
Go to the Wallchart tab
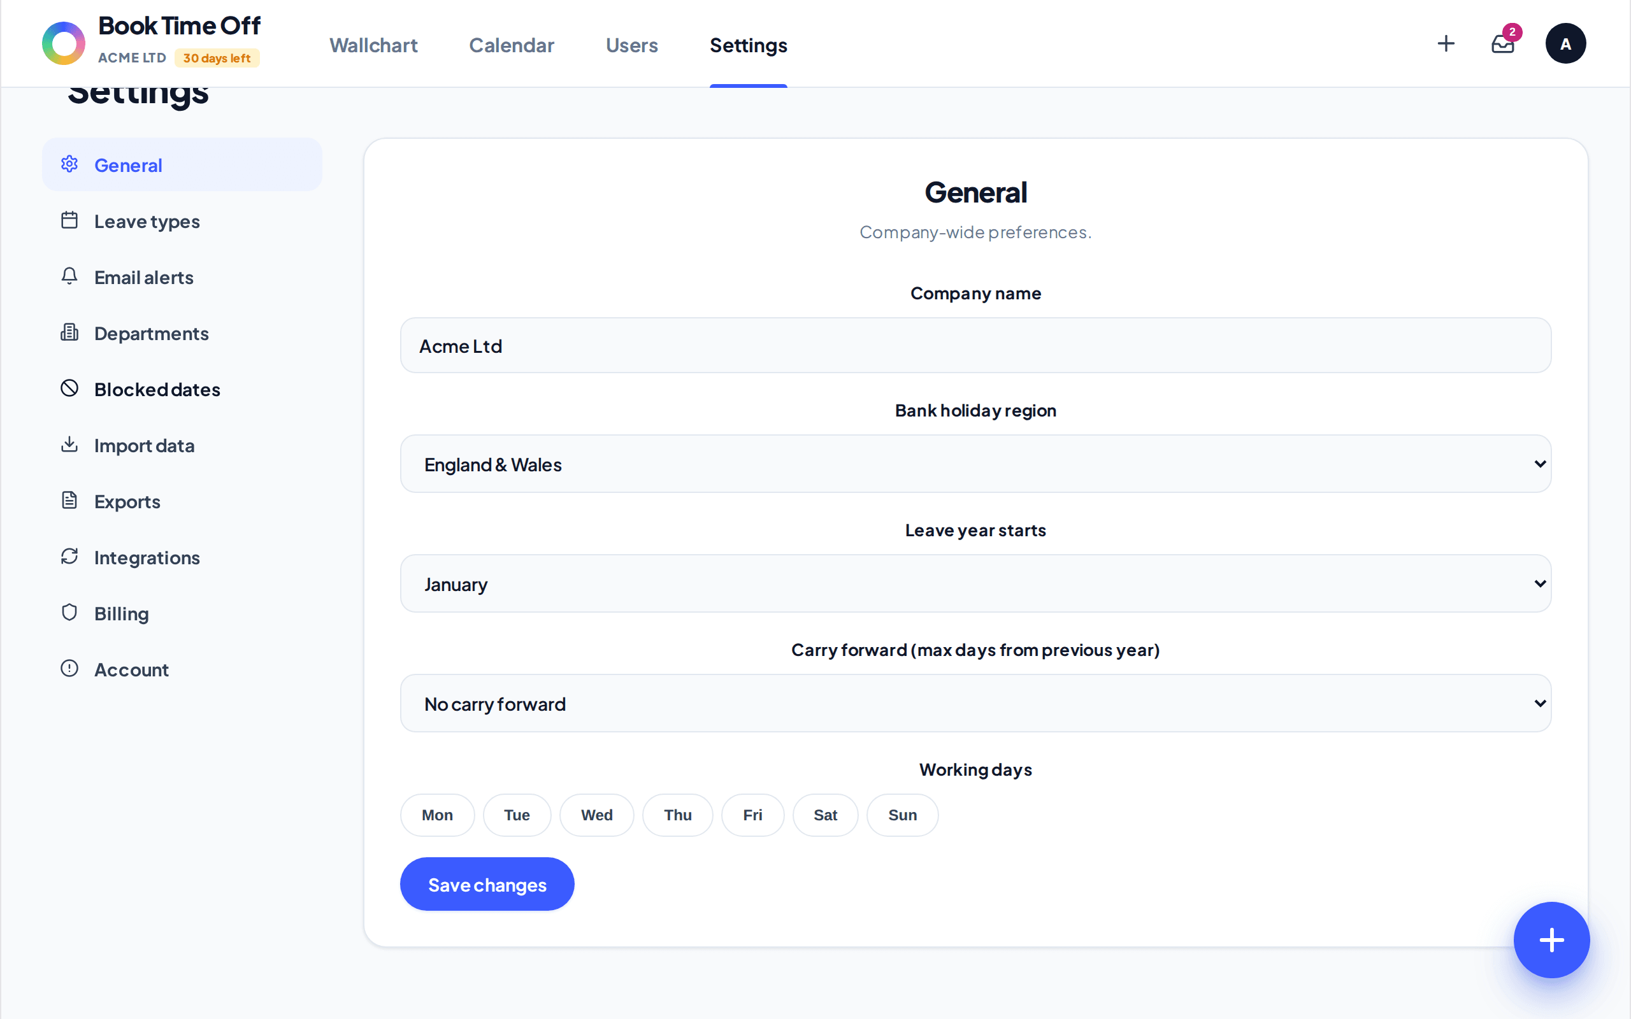[373, 45]
